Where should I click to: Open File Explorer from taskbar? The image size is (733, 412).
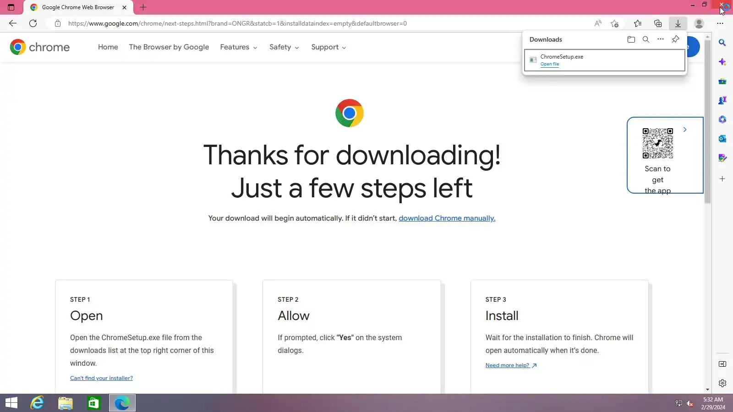(66, 403)
